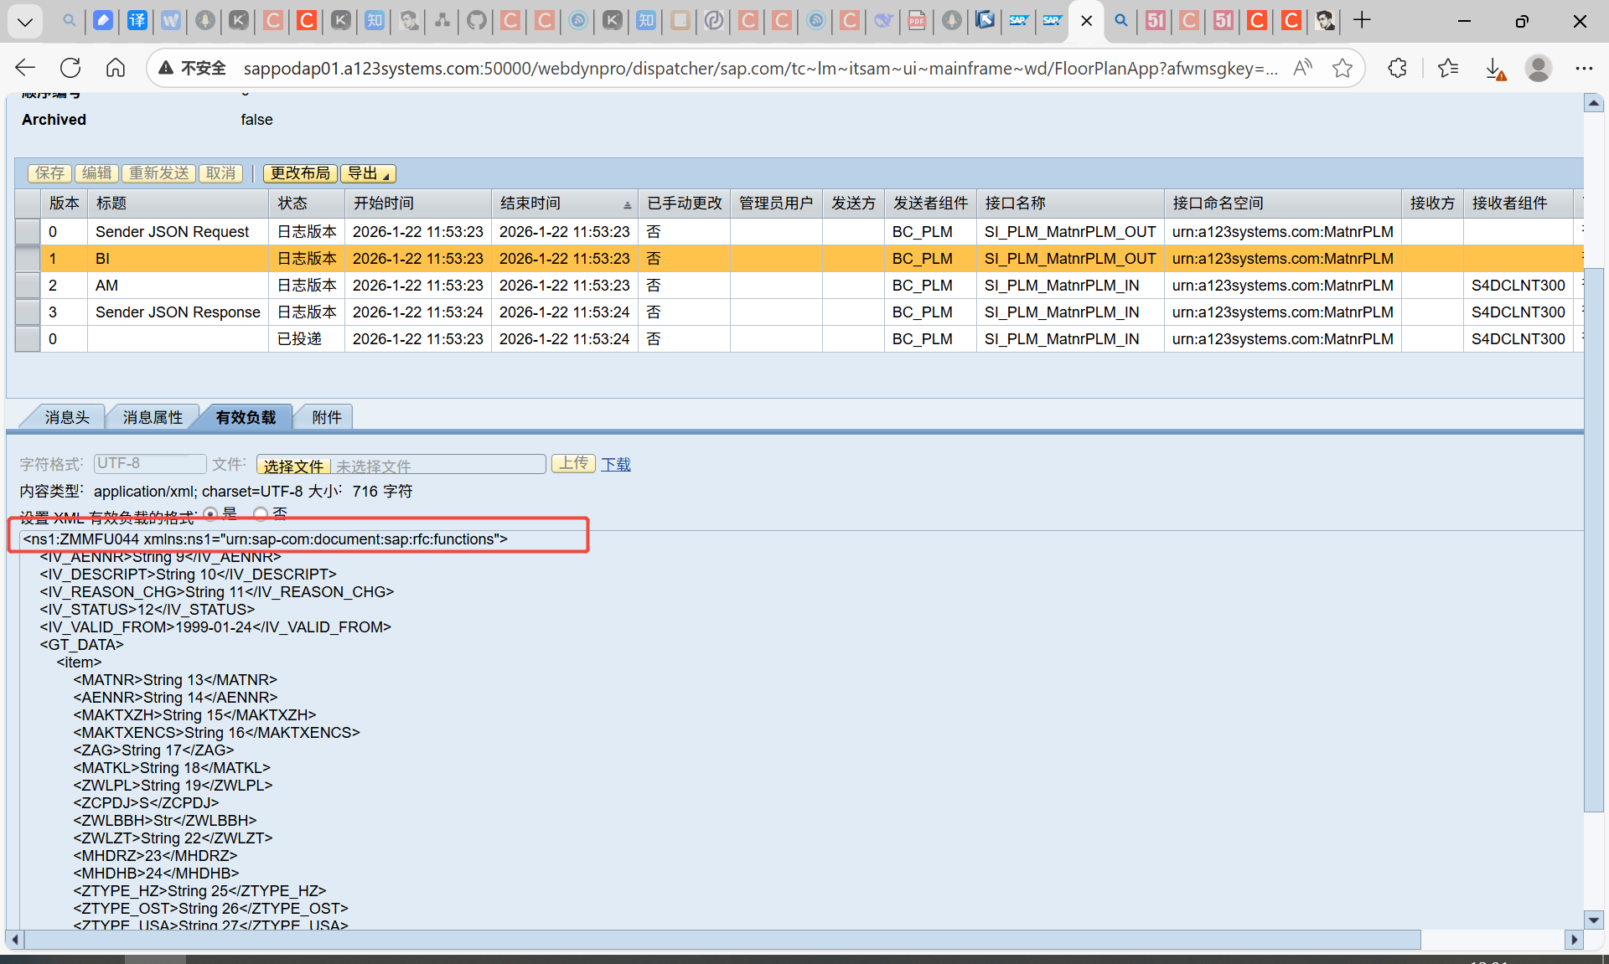Open read aloud icon in address bar
Image resolution: width=1609 pixels, height=964 pixels.
click(1302, 68)
